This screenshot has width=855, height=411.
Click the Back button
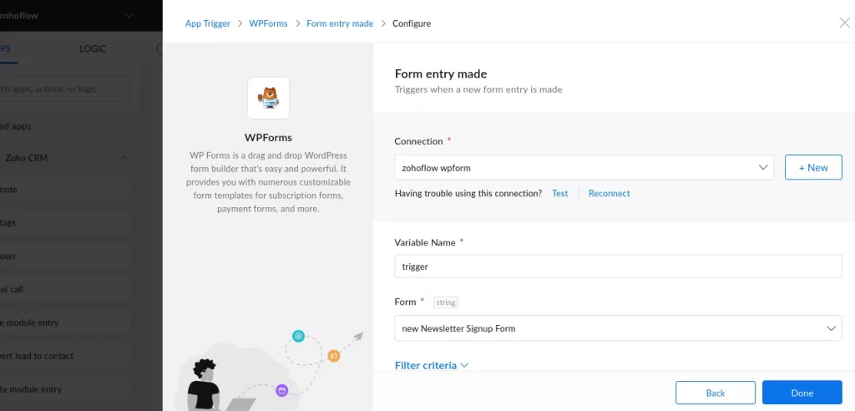[715, 393]
